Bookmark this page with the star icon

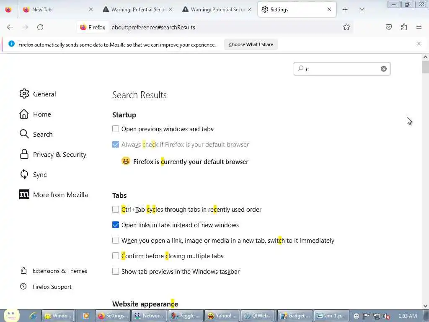(x=346, y=27)
